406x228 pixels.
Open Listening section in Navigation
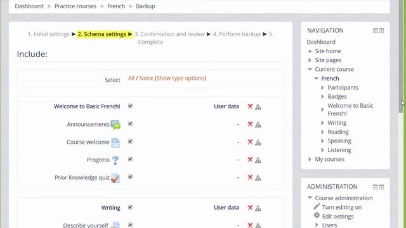pyautogui.click(x=339, y=150)
